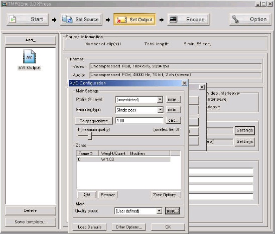This screenshot has width=275, height=234.
Task: Open Other Options... dialog
Action: coord(129,227)
